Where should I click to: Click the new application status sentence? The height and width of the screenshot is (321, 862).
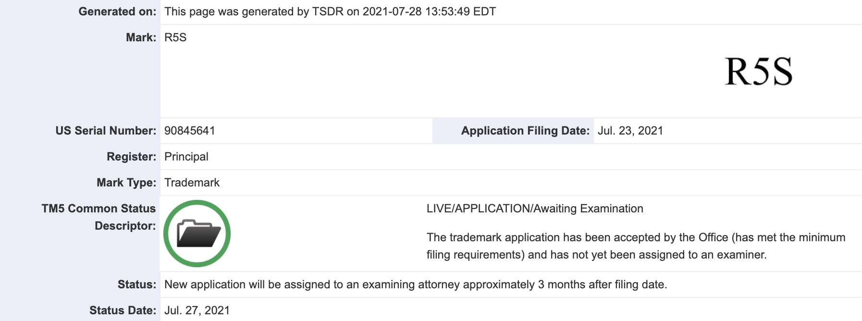[x=416, y=284]
